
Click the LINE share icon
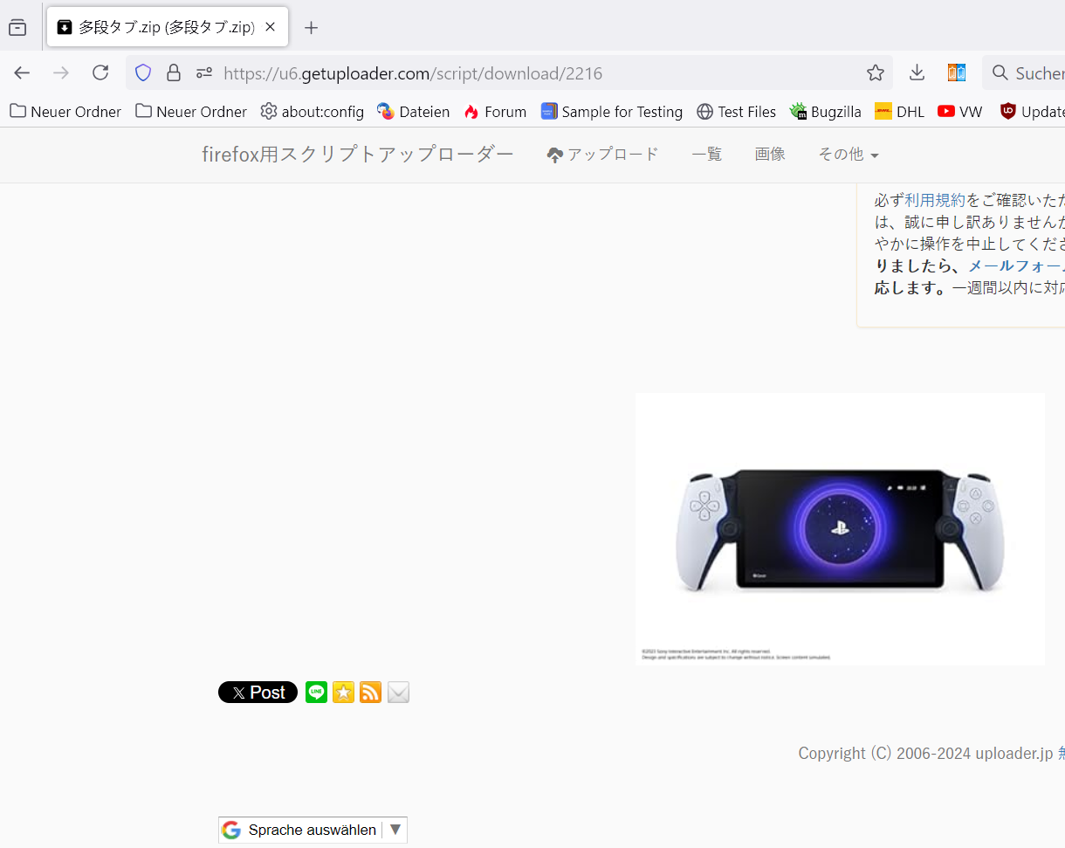(x=316, y=693)
